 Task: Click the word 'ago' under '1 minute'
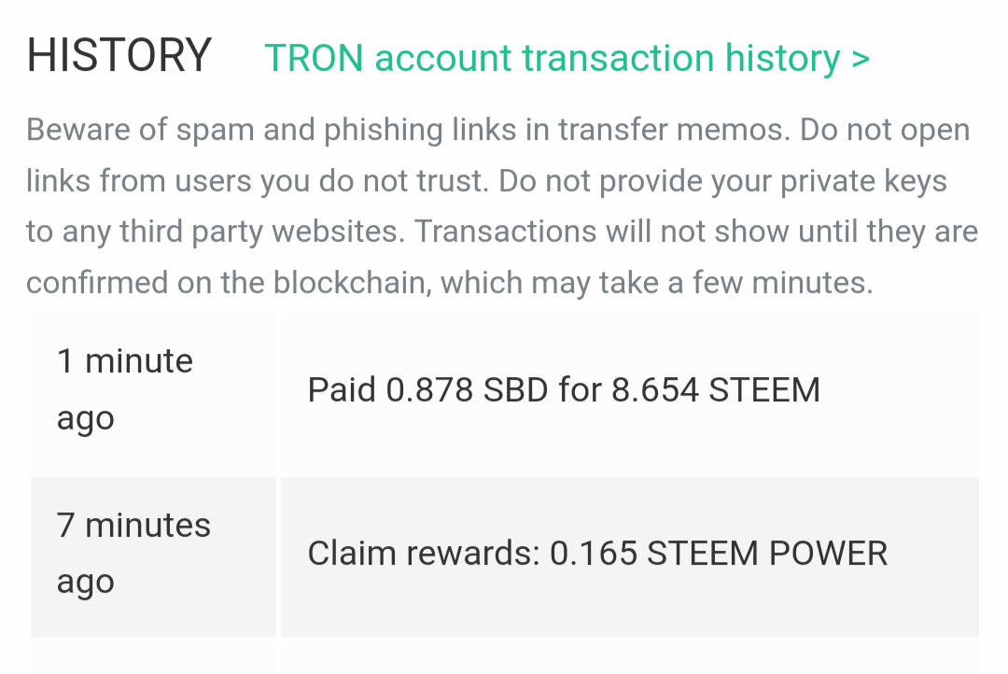pyautogui.click(x=86, y=418)
